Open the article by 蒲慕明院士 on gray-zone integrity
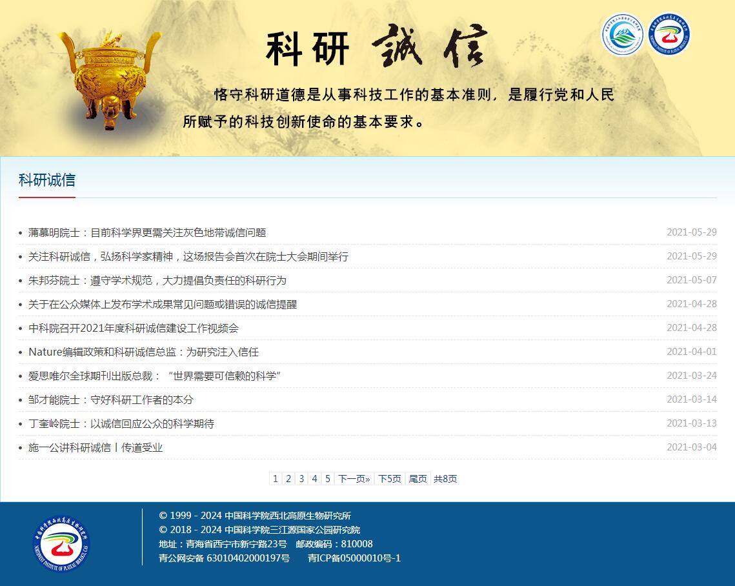Screen dimensions: 735x586 point(147,232)
